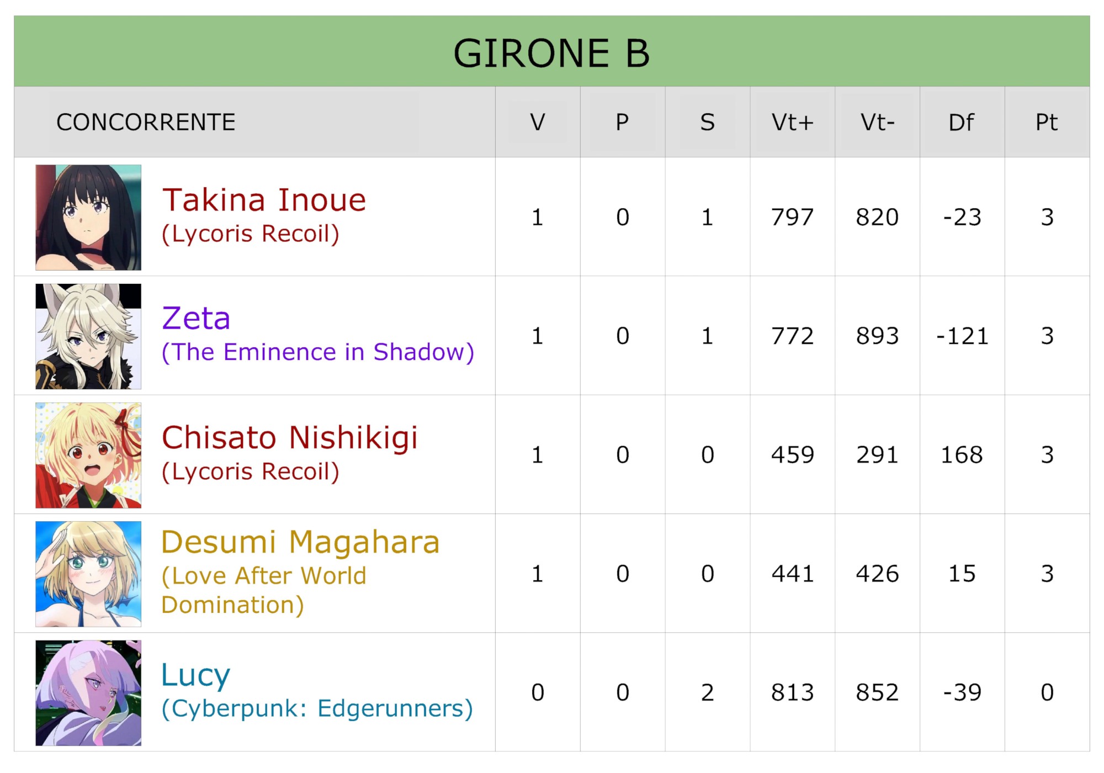Screen dimensions: 1104x773
Task: Click Zeta's avatar thumbnail
Action: (x=88, y=336)
